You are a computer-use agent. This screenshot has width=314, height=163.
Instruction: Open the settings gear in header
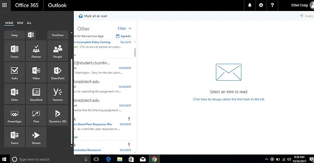click(261, 5)
